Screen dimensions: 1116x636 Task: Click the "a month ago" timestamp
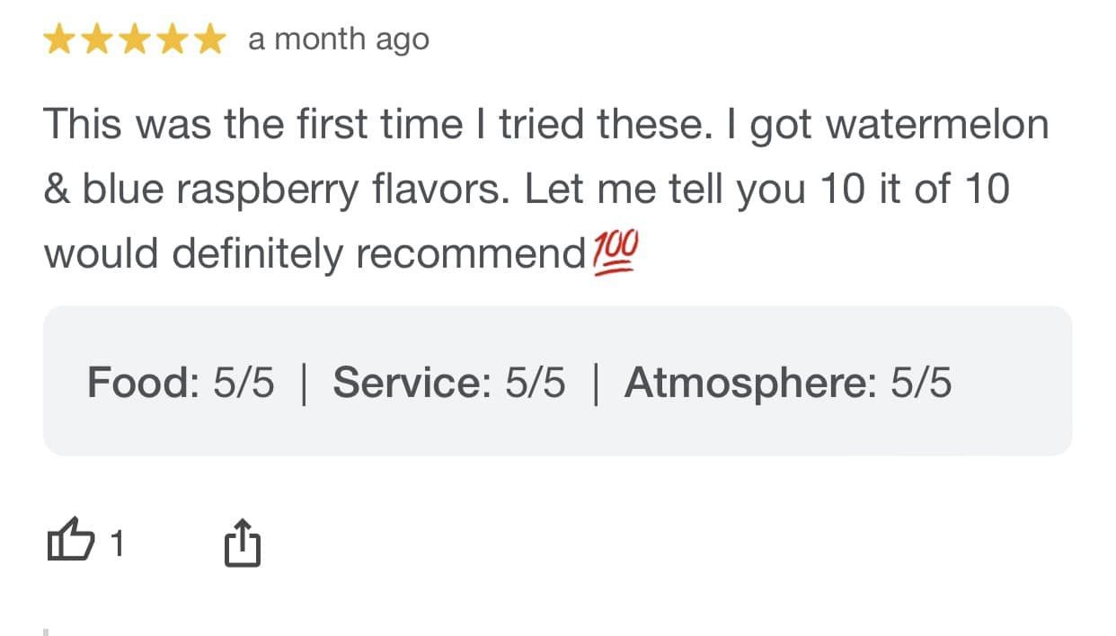click(339, 40)
